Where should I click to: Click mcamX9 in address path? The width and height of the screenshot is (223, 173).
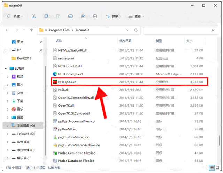82,30
